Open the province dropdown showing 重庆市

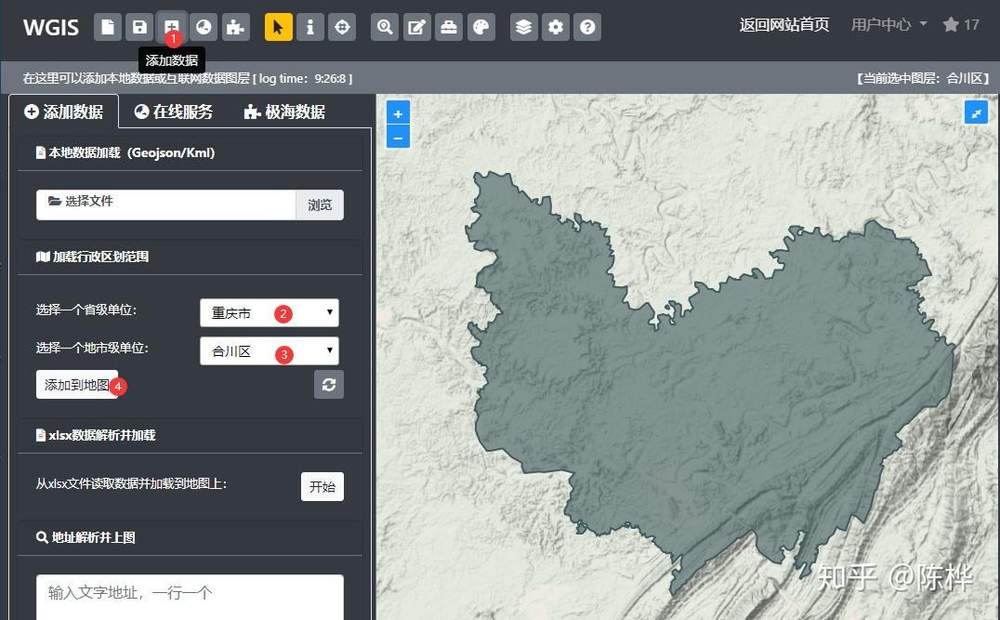[x=270, y=312]
